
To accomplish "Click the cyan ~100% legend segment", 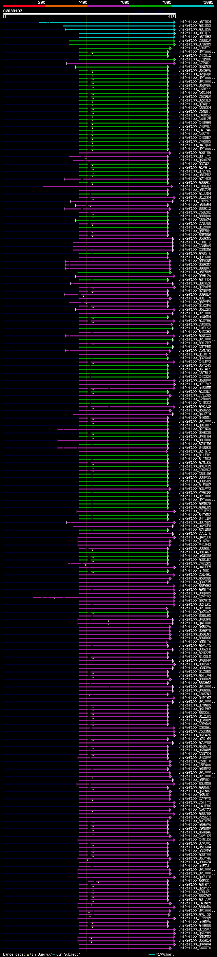I will click(x=193, y=6).
